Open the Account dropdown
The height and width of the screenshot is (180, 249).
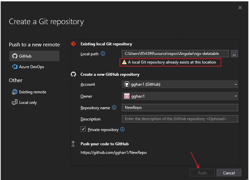[180, 84]
